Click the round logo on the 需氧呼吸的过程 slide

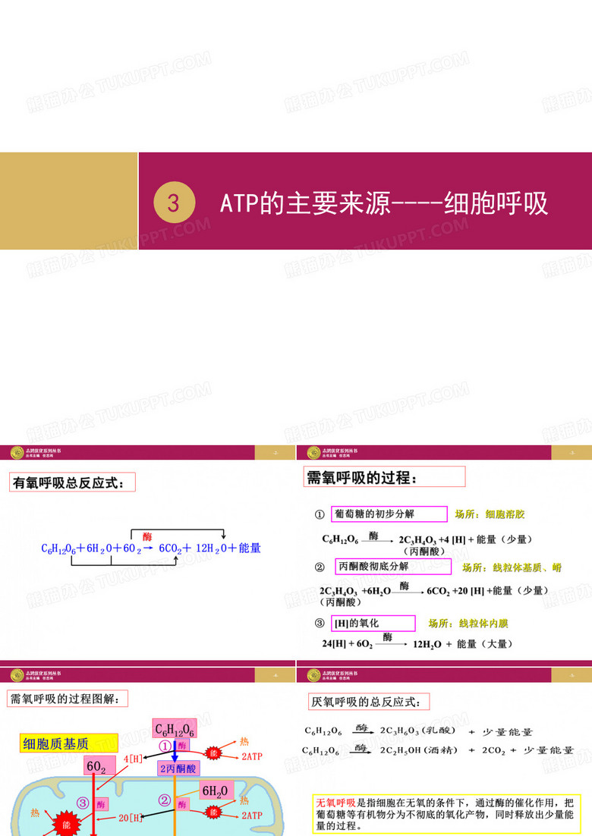pyautogui.click(x=313, y=453)
